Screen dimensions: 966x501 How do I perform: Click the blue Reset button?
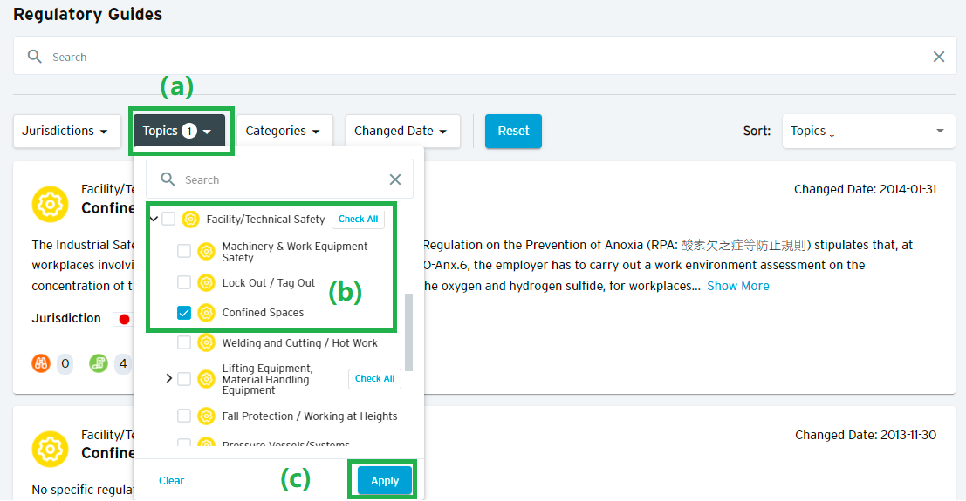tap(513, 131)
